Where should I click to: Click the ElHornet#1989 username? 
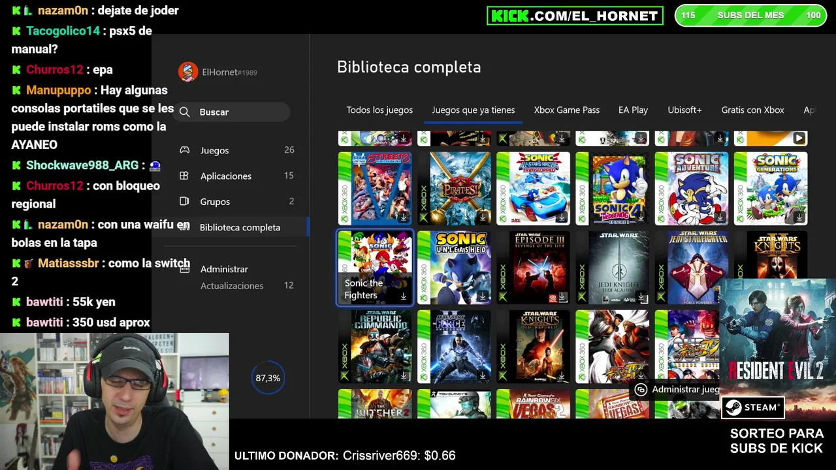(229, 72)
